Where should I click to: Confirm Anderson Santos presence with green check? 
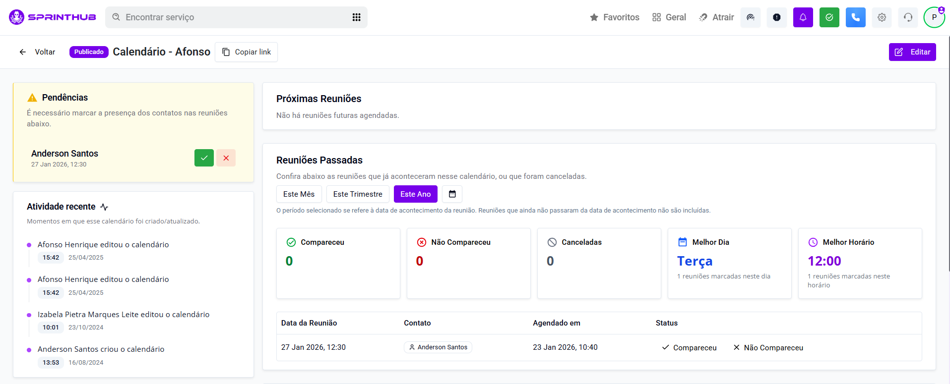click(x=204, y=158)
